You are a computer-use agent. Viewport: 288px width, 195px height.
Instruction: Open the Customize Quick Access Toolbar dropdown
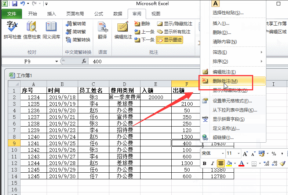(46, 4)
